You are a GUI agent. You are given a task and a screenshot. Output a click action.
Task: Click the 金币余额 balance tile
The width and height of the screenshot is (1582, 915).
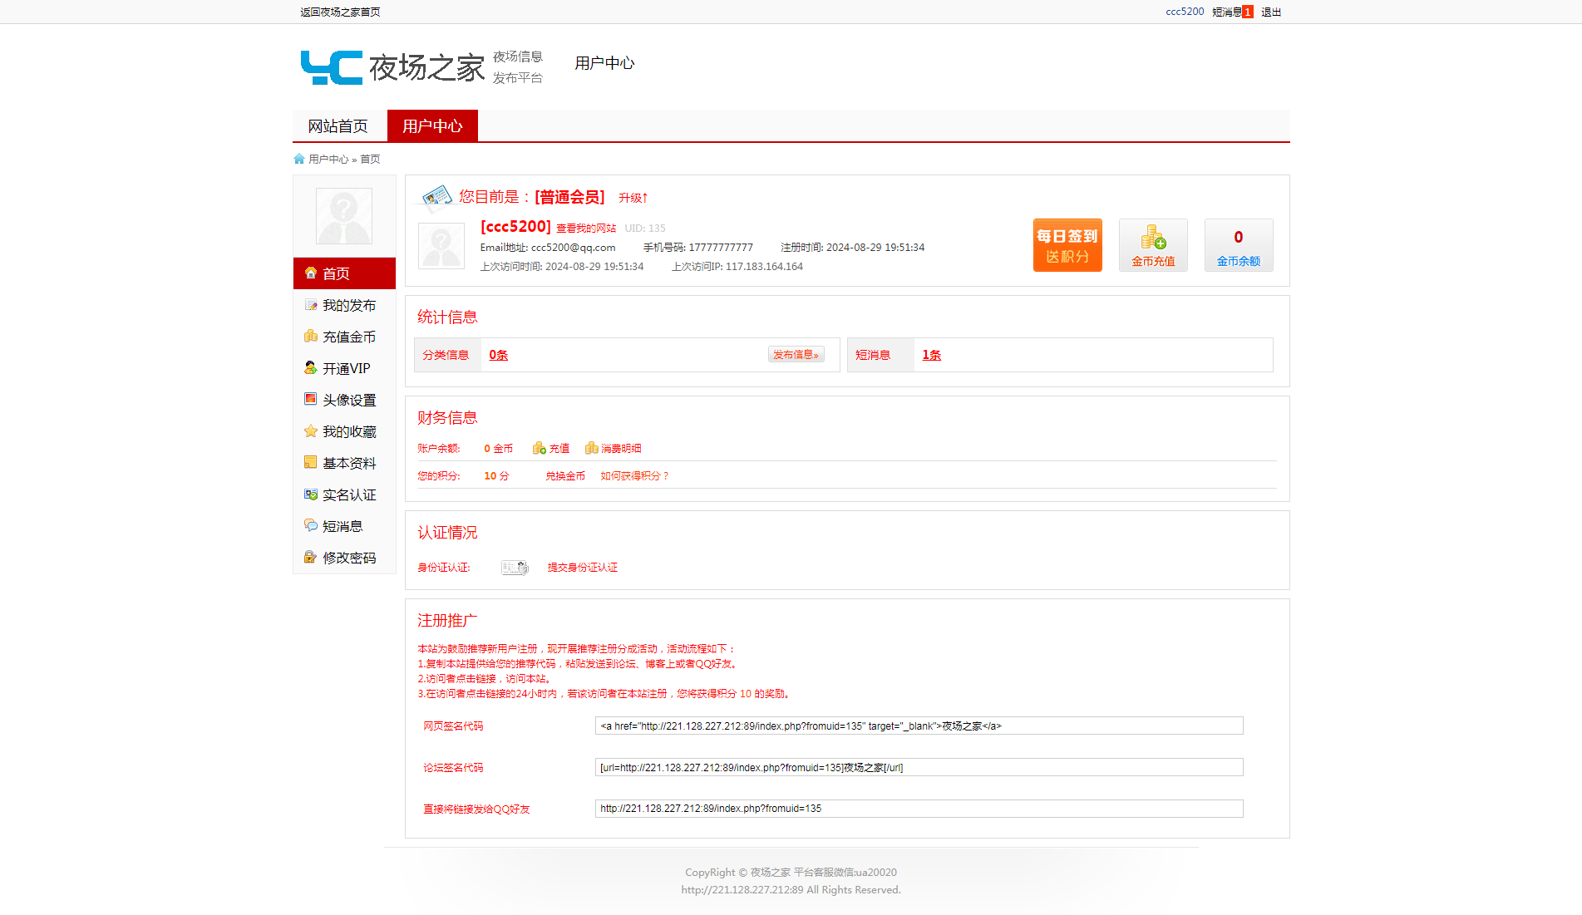(x=1238, y=245)
